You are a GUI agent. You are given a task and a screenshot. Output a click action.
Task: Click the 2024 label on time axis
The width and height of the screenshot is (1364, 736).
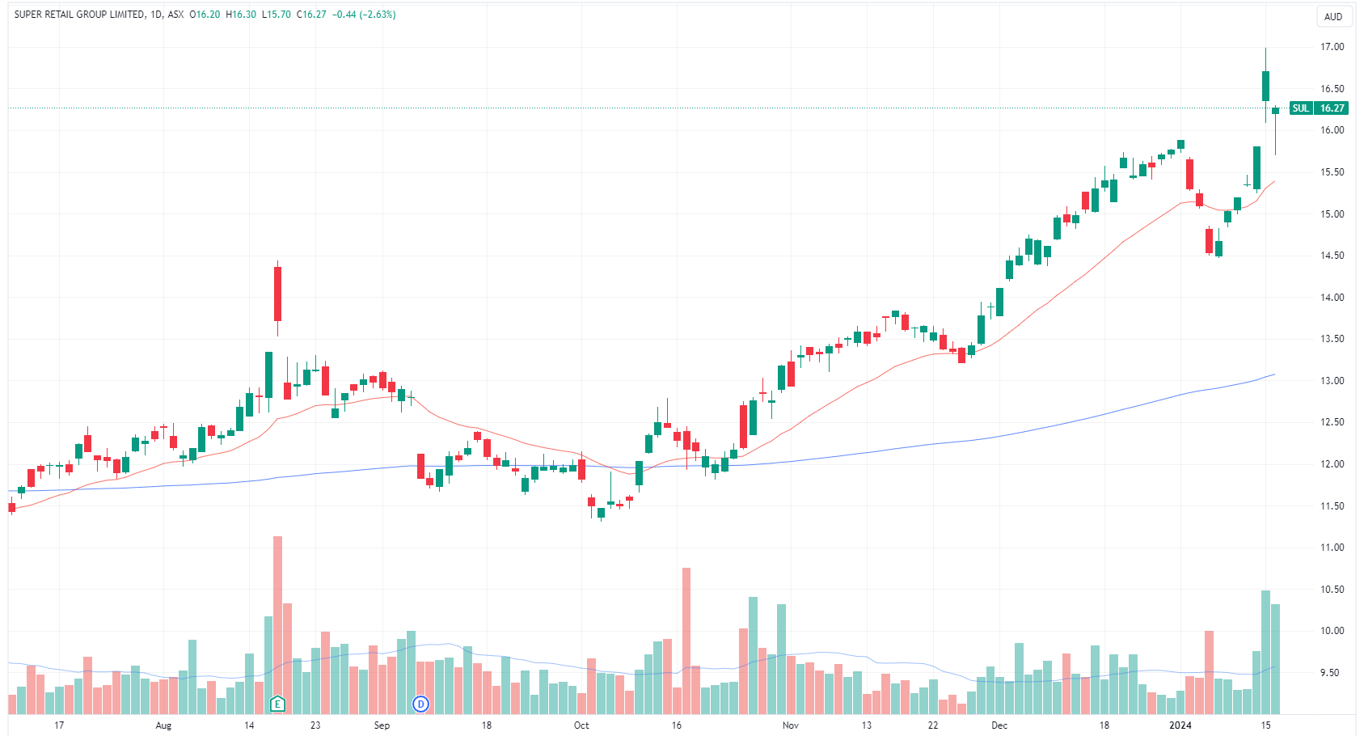(x=1180, y=725)
